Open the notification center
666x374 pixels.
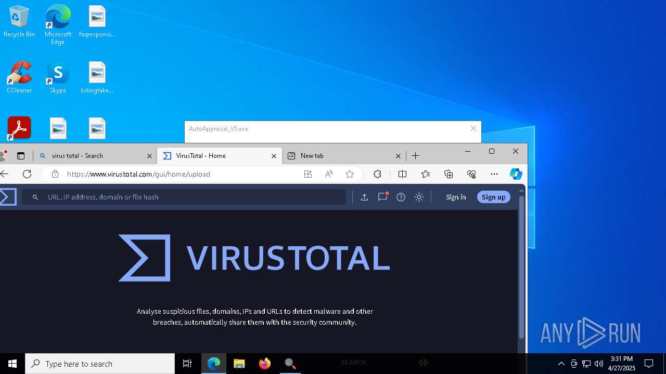tap(649, 364)
